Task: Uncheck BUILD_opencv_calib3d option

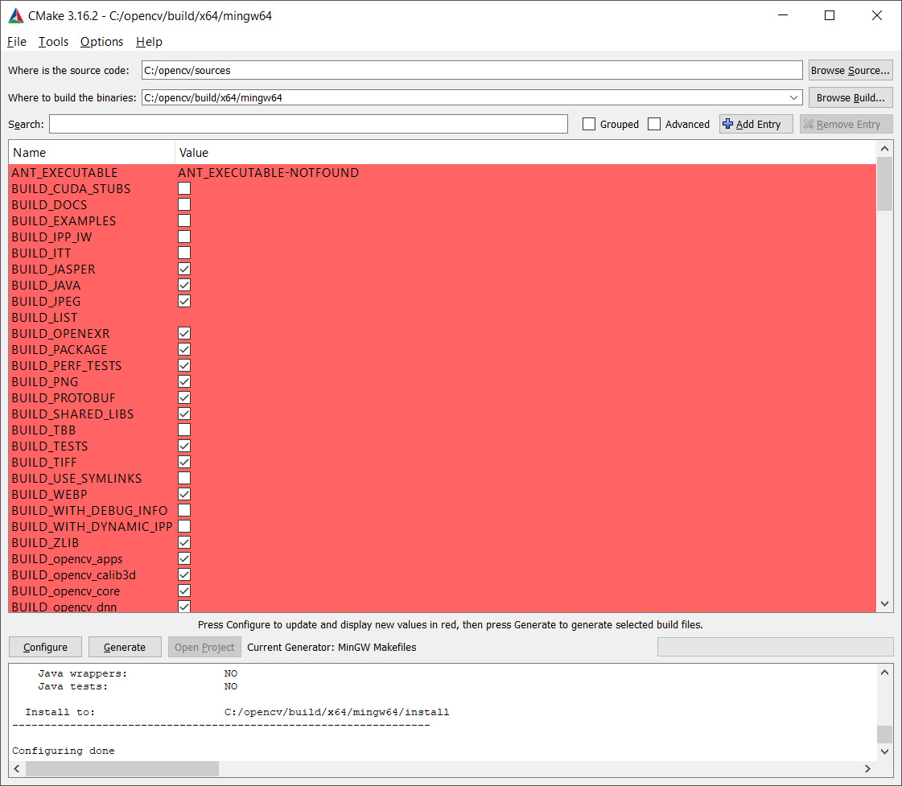Action: pos(184,575)
